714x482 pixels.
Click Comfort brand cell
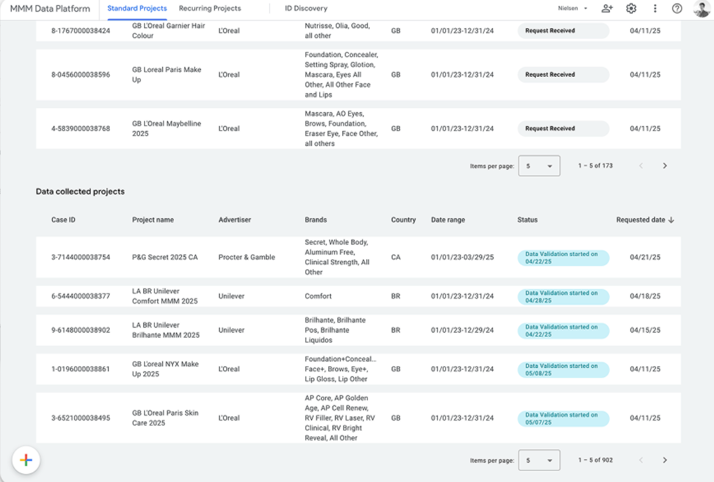click(x=319, y=296)
